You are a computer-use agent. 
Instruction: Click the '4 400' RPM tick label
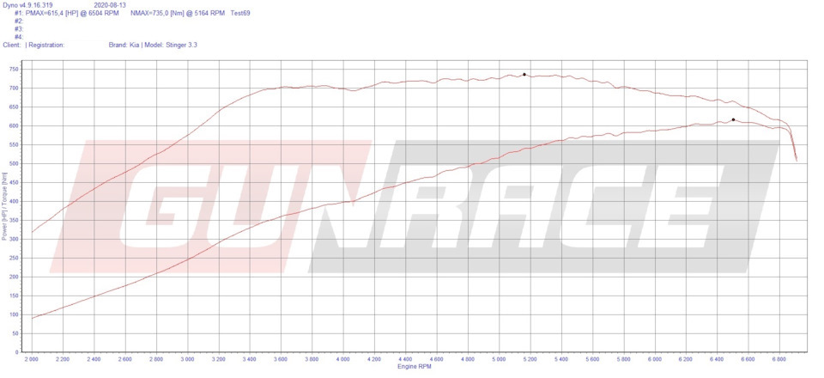[405, 358]
